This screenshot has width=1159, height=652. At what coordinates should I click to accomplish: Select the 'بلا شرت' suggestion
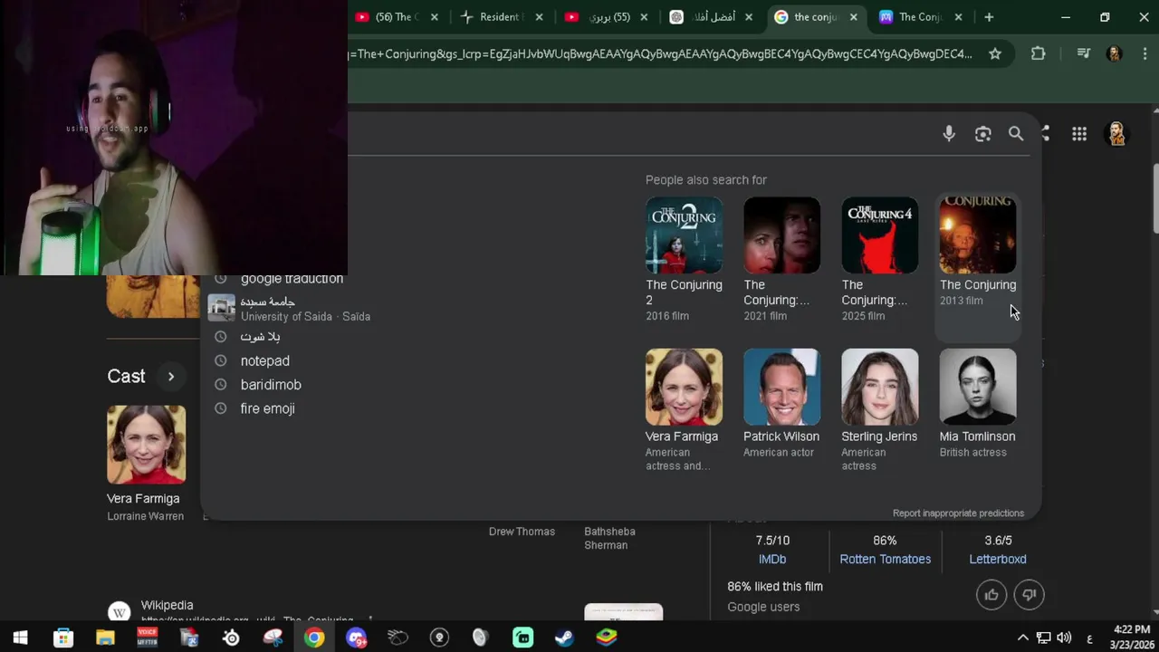260,337
